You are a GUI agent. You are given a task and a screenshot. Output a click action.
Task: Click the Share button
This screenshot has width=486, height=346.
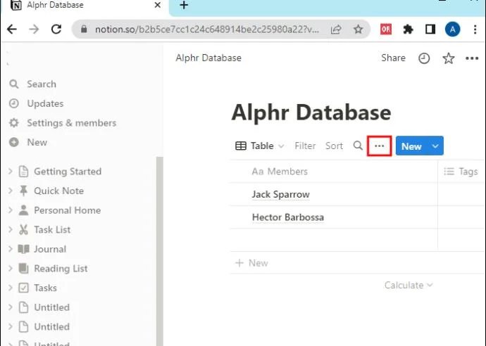point(393,58)
